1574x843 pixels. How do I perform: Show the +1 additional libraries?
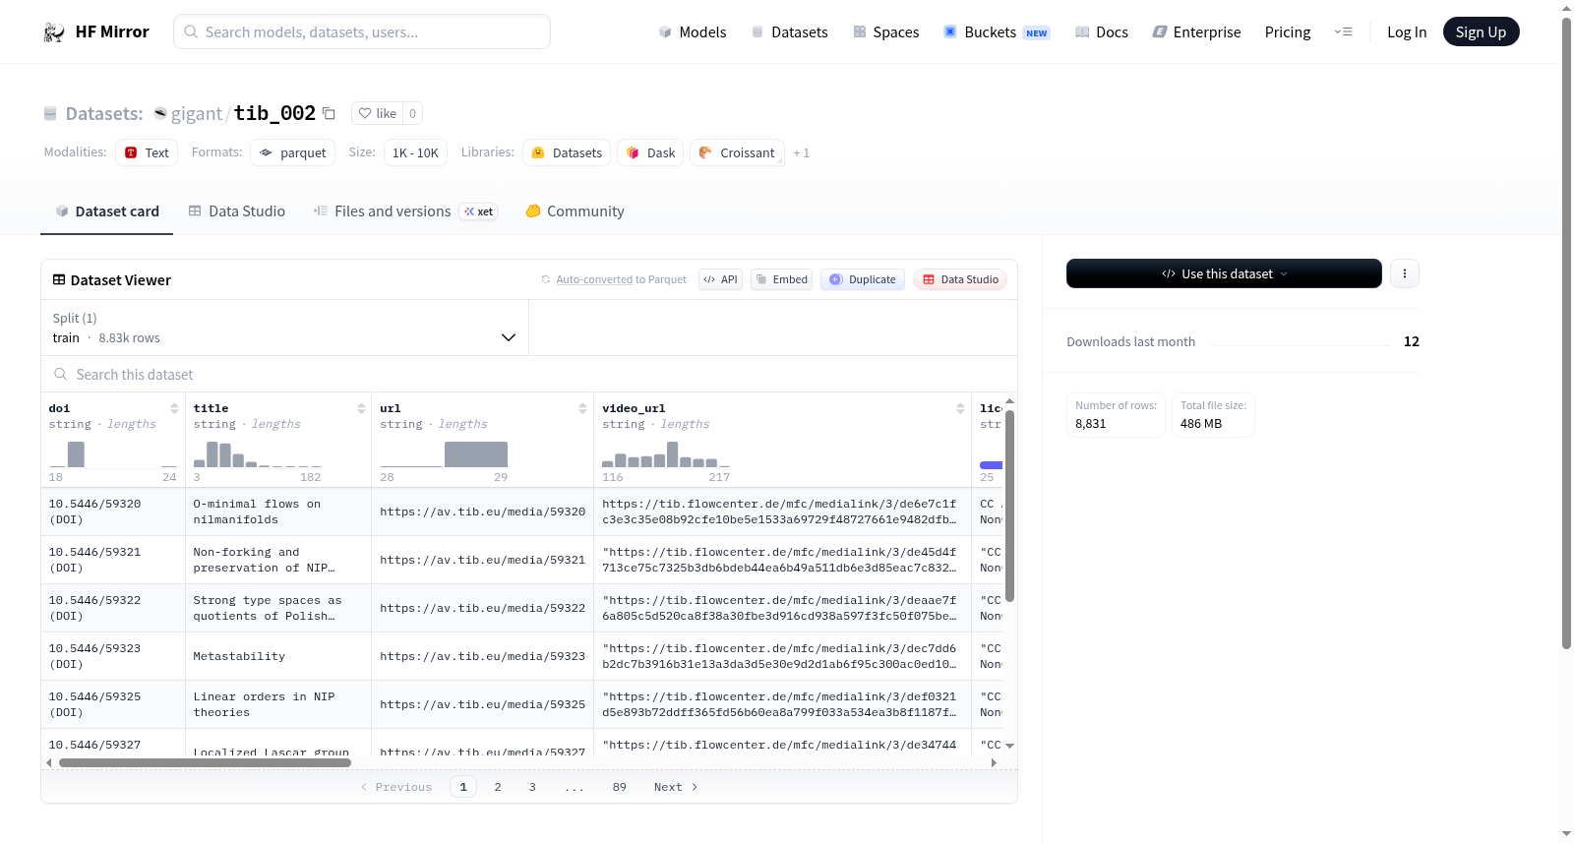[801, 152]
